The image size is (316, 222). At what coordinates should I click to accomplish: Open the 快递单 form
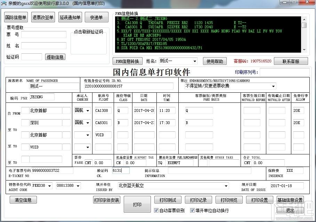pyautogui.click(x=96, y=17)
